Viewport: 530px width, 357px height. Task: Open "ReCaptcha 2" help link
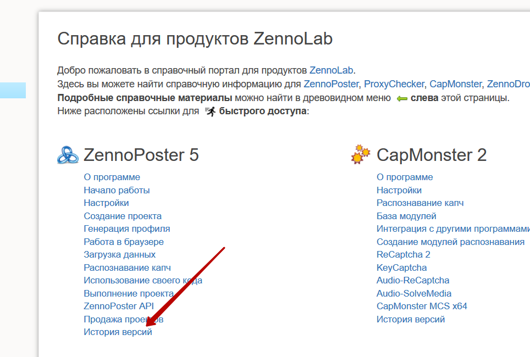point(403,254)
